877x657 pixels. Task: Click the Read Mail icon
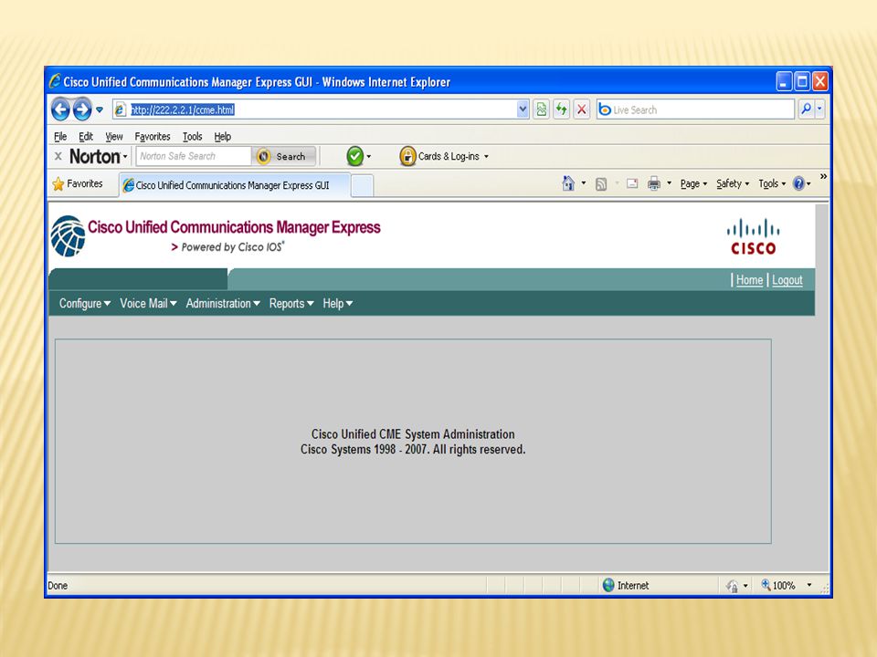click(x=632, y=183)
